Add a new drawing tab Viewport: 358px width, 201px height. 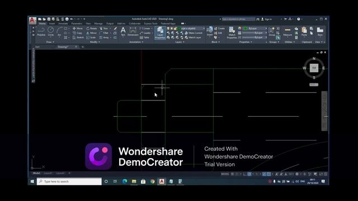83,47
